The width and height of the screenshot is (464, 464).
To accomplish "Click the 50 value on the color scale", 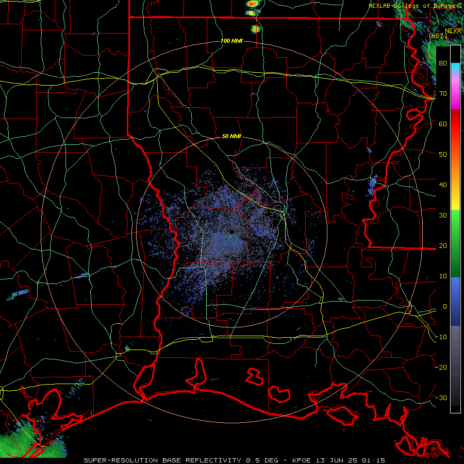I will [443, 155].
